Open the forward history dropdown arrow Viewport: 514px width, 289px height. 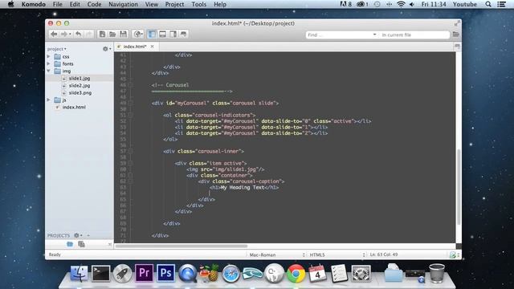[x=70, y=34]
